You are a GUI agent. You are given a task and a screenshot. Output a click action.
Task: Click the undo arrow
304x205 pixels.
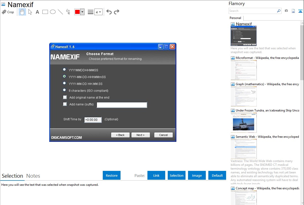tap(109, 12)
